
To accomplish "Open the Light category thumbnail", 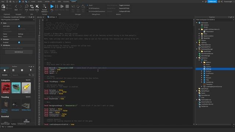I will (26, 88).
